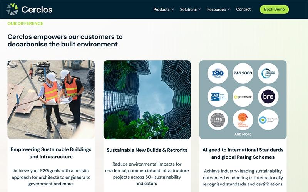The height and width of the screenshot is (192, 308).
Task: Click the 'Cerclos empowers our customers' headline
Action: point(65,40)
